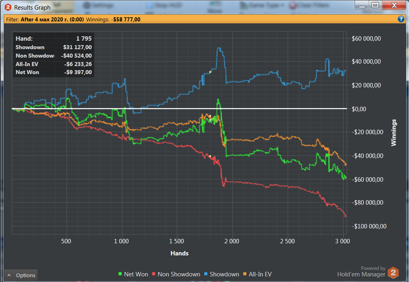Click the -$80 000,00 axis label
Viewport: 409px width, 282px height.
click(368, 203)
